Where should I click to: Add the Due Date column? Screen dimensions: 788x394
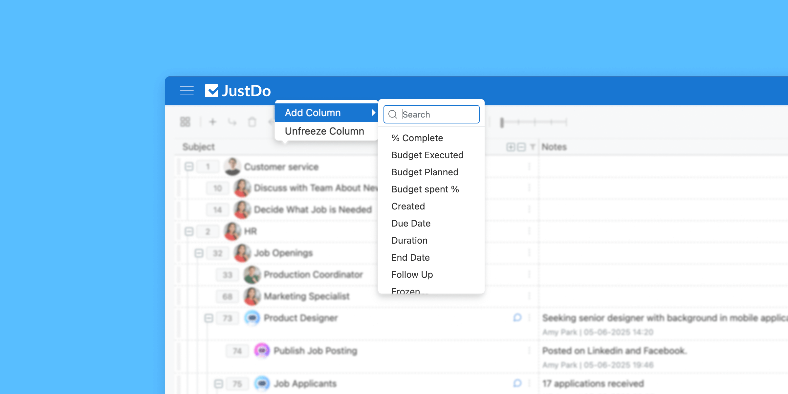pos(411,223)
